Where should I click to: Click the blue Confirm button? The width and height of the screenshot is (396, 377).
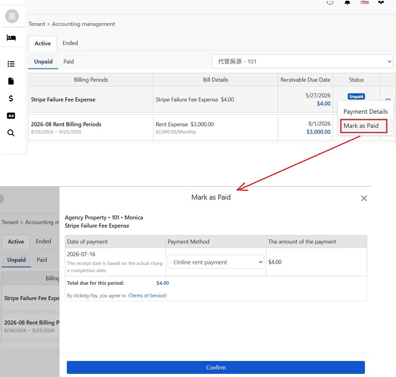216,368
